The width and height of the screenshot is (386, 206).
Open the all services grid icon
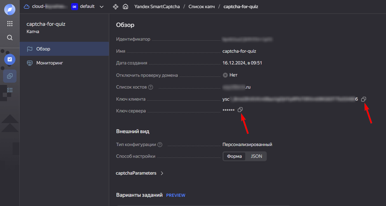click(x=10, y=24)
